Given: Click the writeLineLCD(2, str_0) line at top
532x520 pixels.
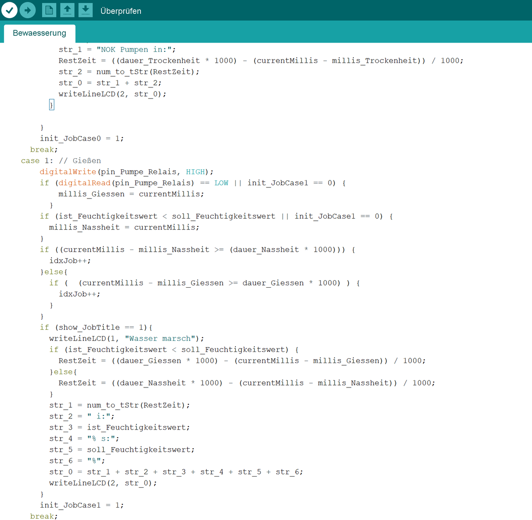Looking at the screenshot, I should (x=113, y=94).
